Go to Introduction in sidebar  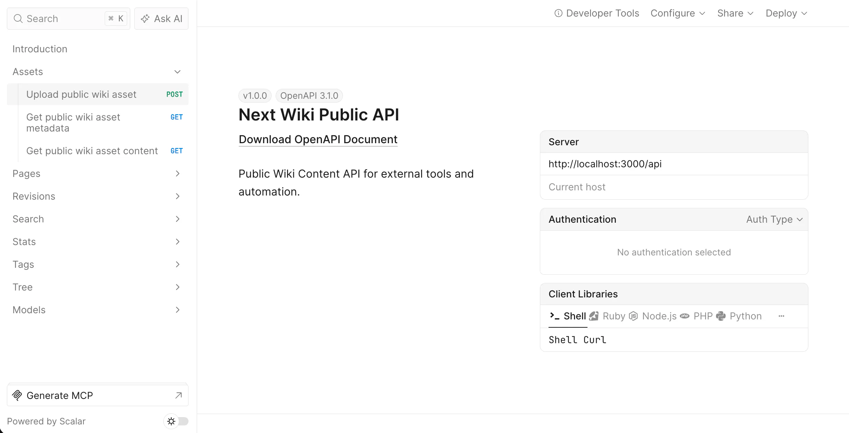click(98, 49)
